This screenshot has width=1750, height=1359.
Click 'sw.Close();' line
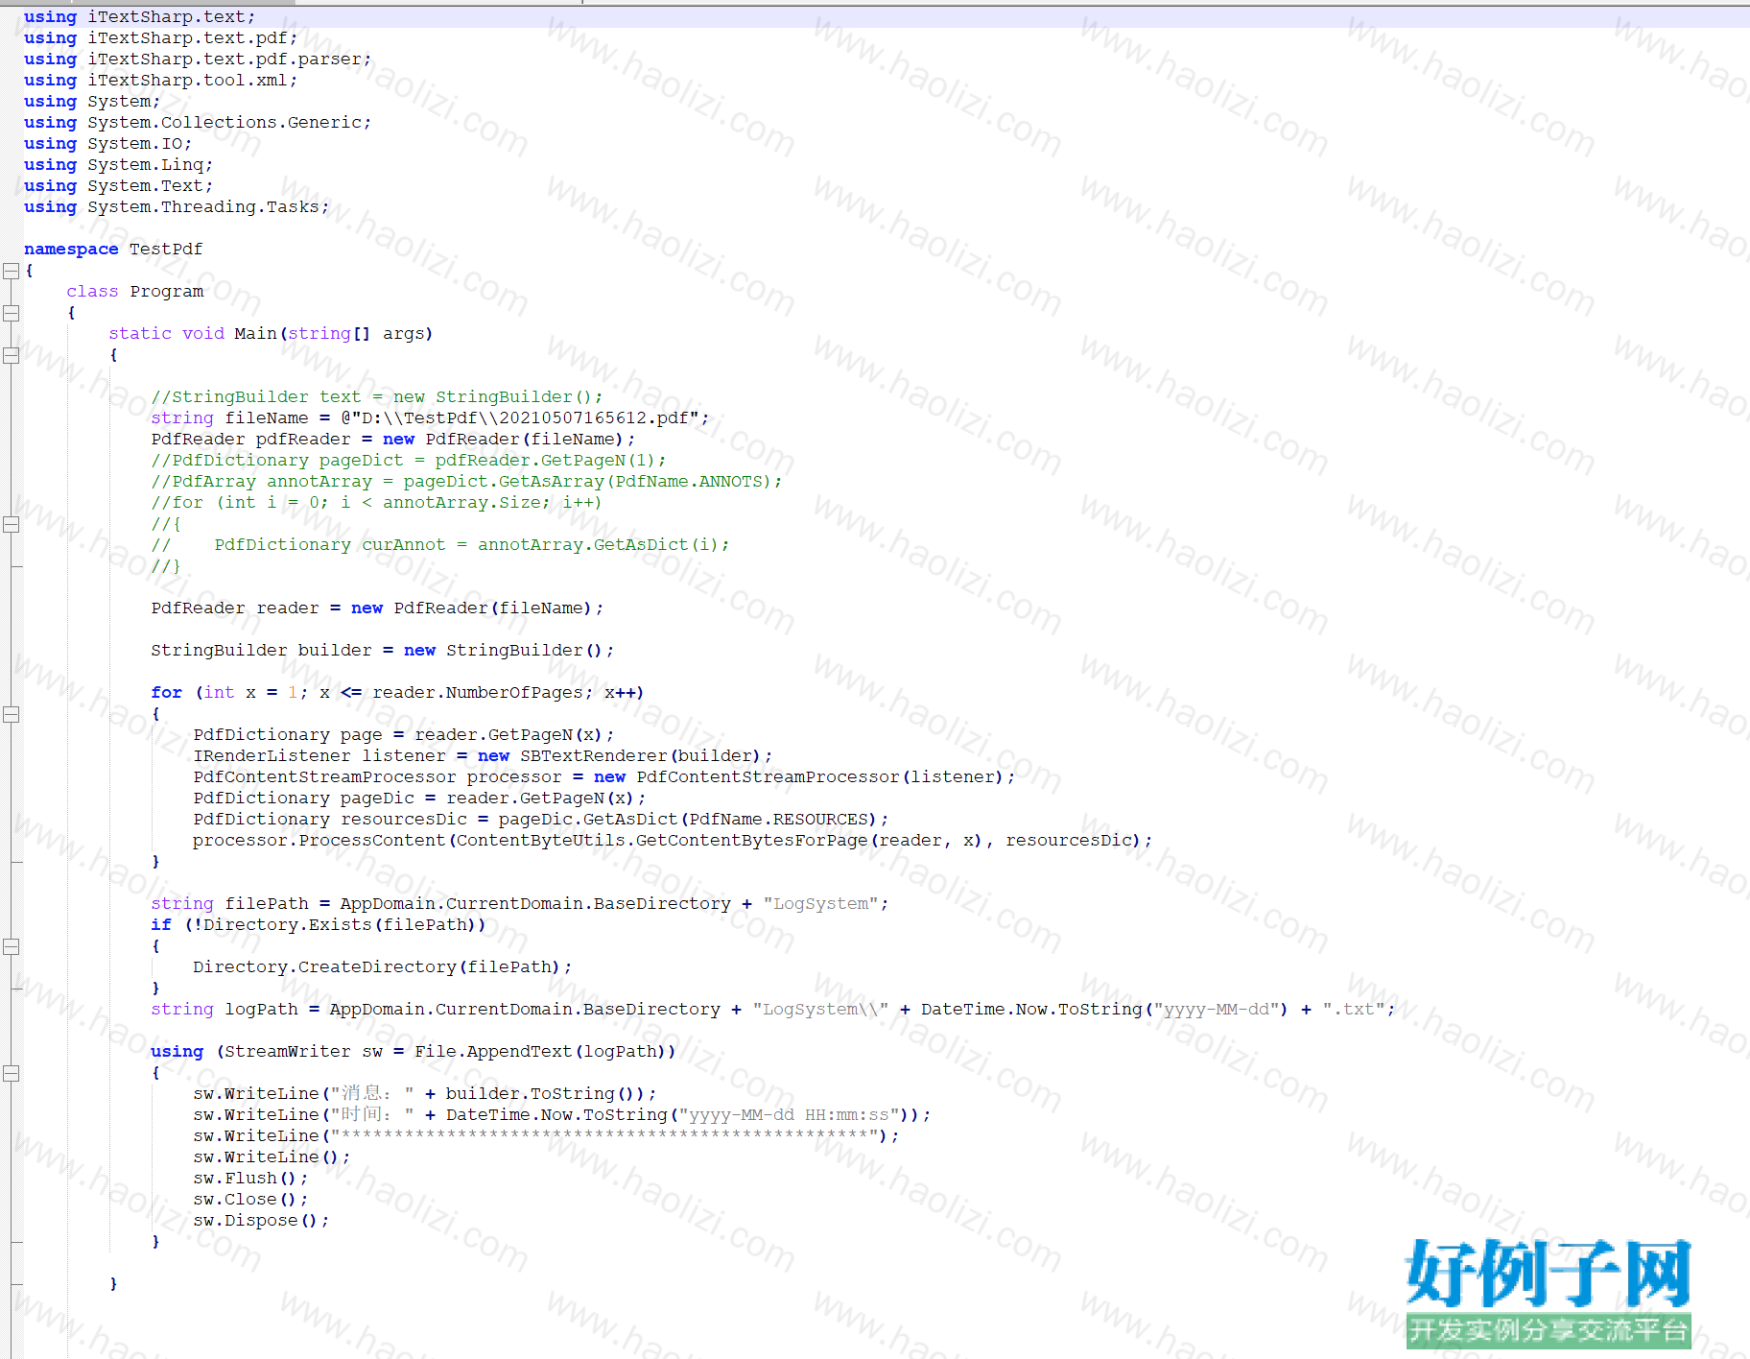point(250,1200)
